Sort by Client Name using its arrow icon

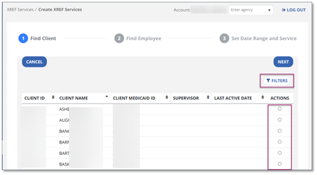(x=107, y=97)
